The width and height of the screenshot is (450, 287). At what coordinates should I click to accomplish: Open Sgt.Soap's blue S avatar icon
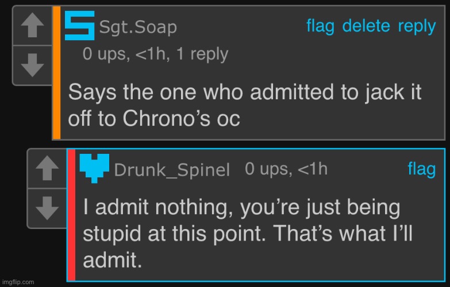pyautogui.click(x=79, y=25)
